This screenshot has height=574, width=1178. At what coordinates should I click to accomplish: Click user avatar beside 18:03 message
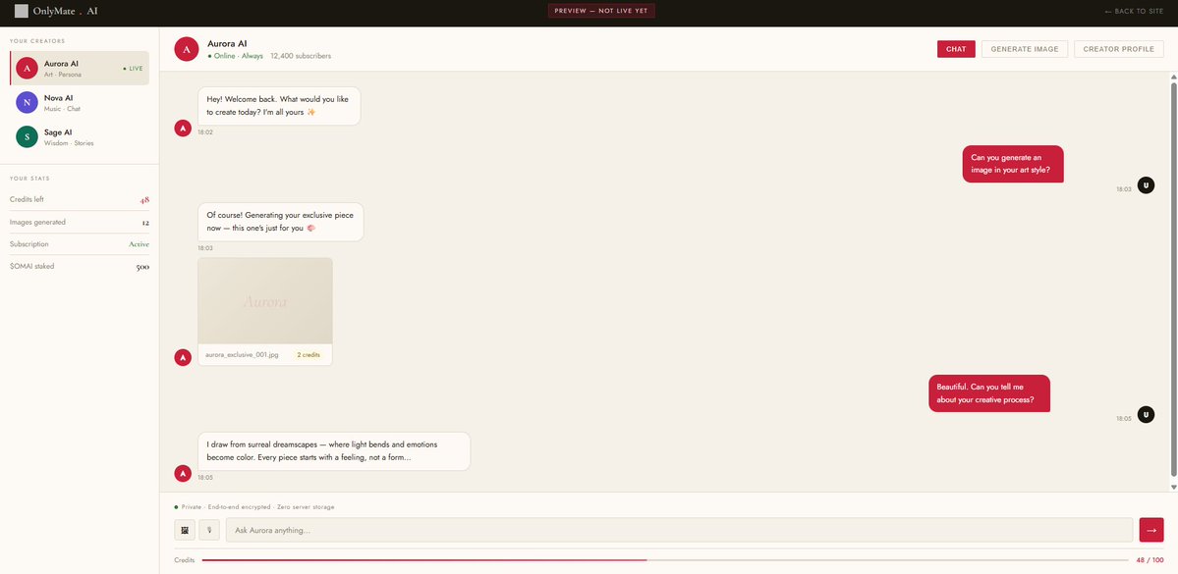pos(1146,185)
